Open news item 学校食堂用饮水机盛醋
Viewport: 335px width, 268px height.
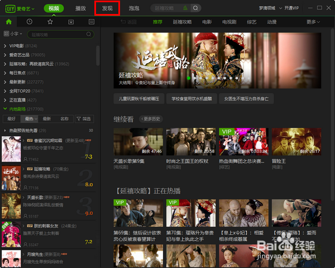192,98
